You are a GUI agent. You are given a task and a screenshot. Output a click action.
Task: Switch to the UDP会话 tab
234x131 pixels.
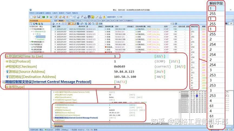pyautogui.click(x=93, y=20)
